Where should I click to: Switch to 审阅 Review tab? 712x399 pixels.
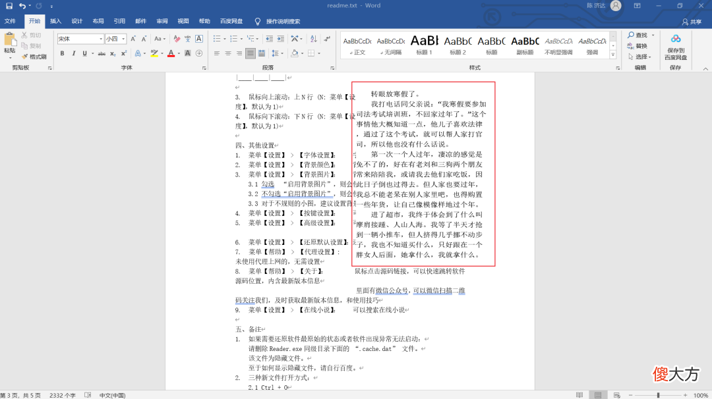(x=162, y=21)
